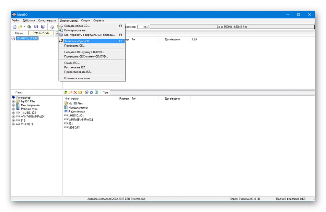Click the Data CD/DVD image type button
This screenshot has width=326, height=212.
[x=41, y=33]
